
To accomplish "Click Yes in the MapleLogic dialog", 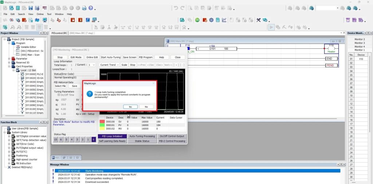I will tap(130, 107).
